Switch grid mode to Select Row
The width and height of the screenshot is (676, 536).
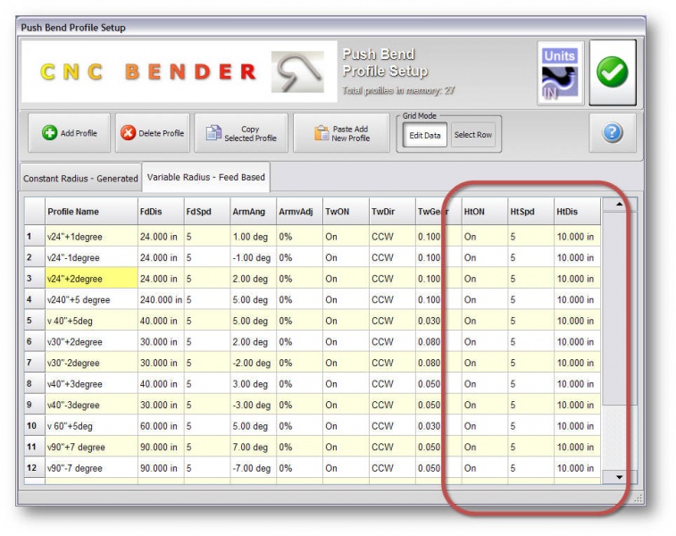(472, 135)
